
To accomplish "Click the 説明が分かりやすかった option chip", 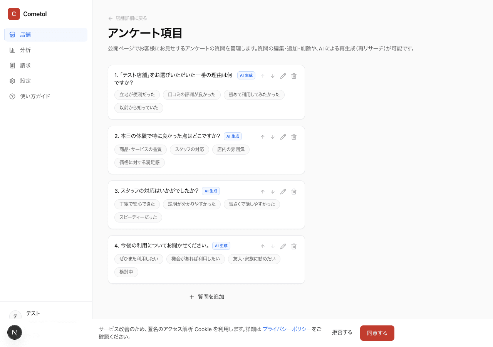I will 192,204.
